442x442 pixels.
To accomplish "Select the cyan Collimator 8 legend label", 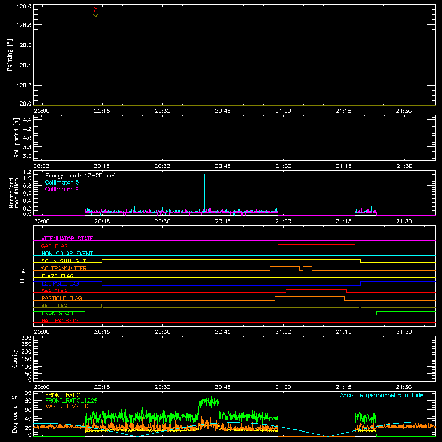I will [x=62, y=182].
